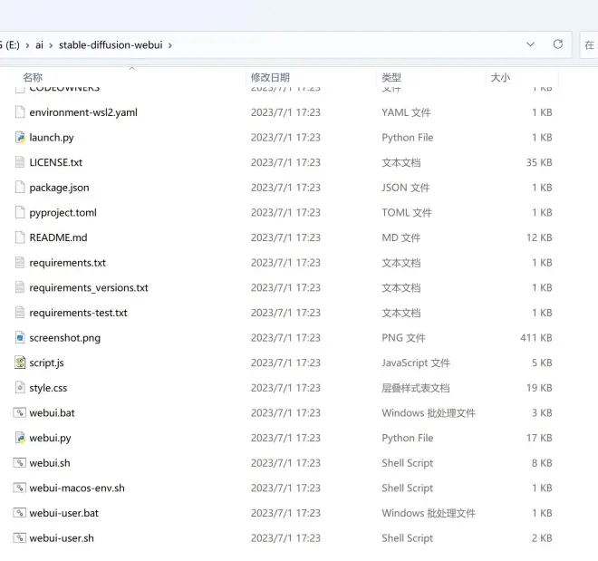Select the file named requirements_versions.txt
Image resolution: width=598 pixels, height=561 pixels.
pos(89,287)
